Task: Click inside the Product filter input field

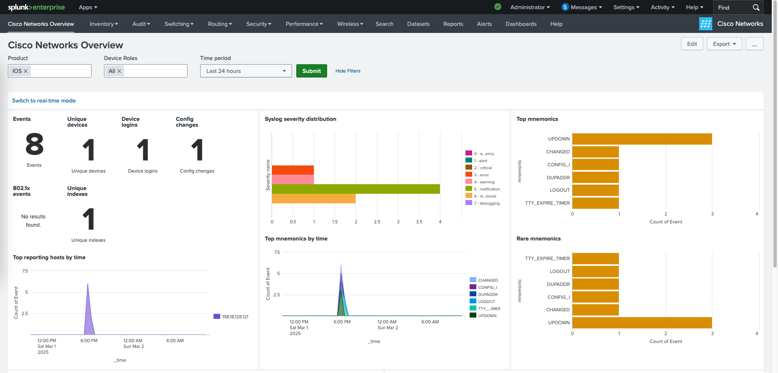Action: [61, 71]
